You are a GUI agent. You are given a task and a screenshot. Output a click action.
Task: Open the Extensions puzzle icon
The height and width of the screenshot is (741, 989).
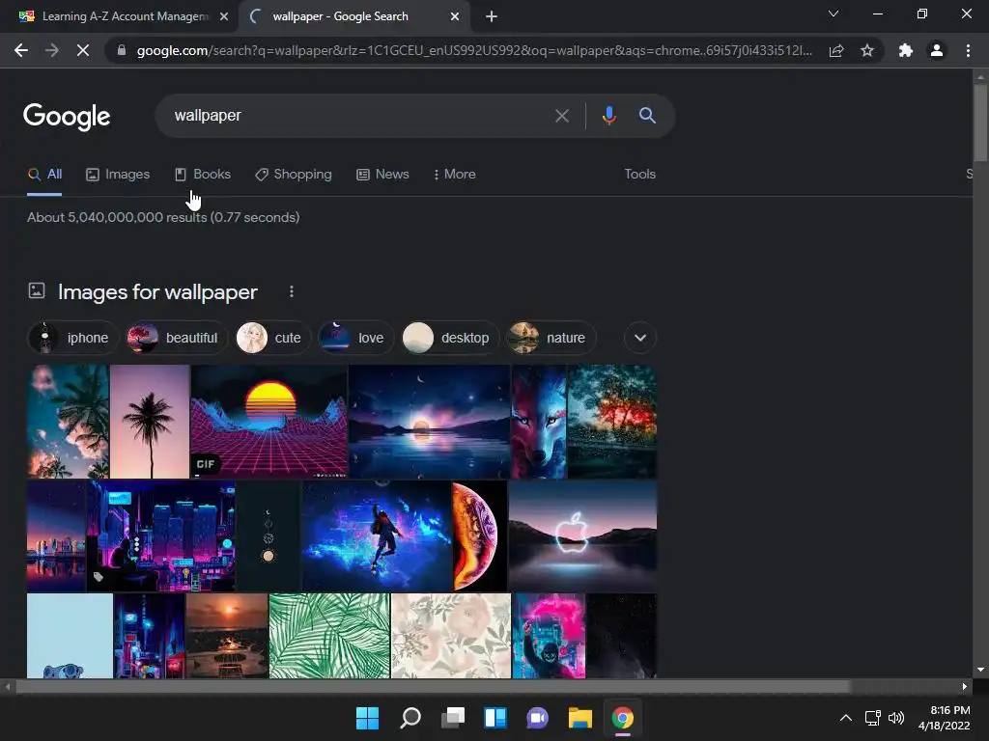pyautogui.click(x=906, y=50)
